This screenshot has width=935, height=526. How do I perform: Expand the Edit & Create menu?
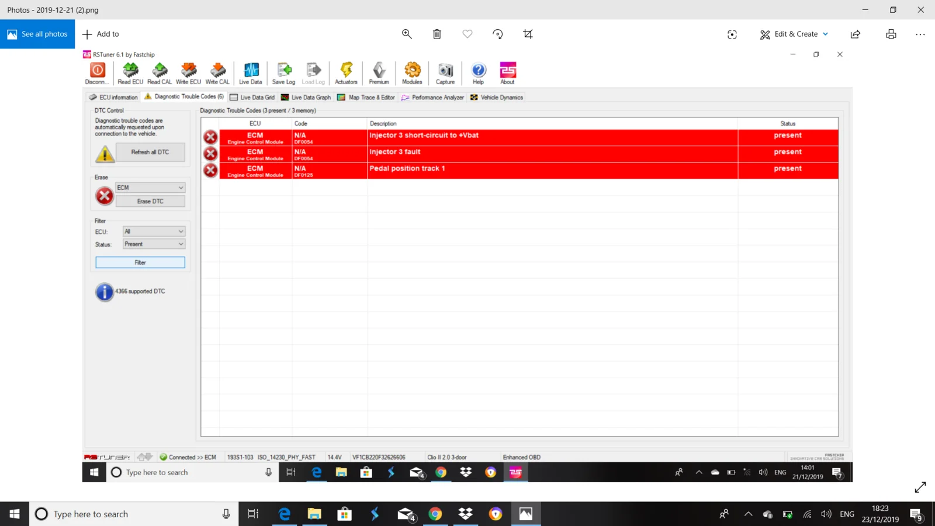pos(794,34)
